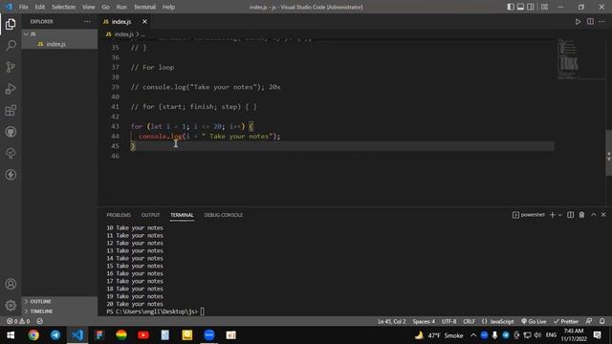Switch to the PROBLEMS panel tab

119,215
